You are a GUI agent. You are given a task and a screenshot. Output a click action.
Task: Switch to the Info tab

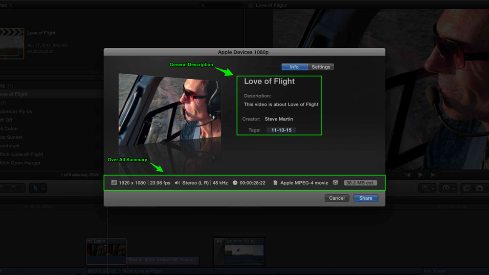294,67
